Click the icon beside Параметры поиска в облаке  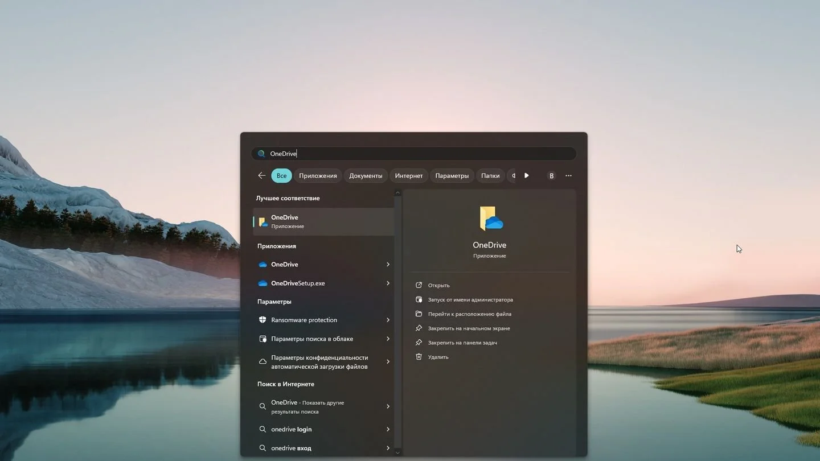pos(263,339)
